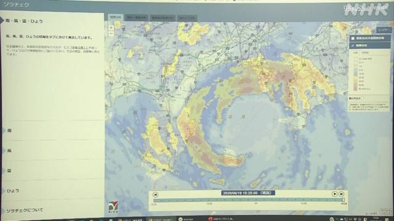Zoom out the map with the minus button
The width and height of the screenshot is (394, 221).
[111, 34]
